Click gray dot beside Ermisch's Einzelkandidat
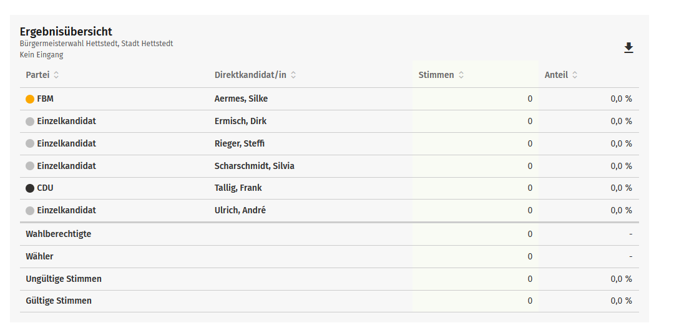The image size is (674, 333). [x=30, y=122]
